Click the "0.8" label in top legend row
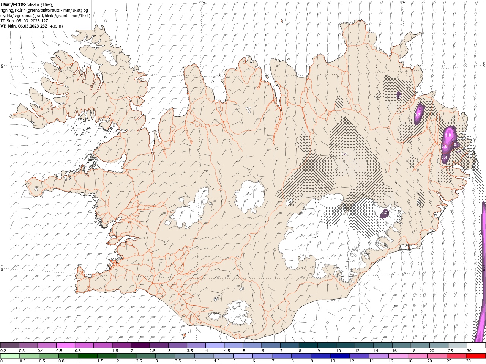Screen dimensions: 486x364 coord(78,351)
